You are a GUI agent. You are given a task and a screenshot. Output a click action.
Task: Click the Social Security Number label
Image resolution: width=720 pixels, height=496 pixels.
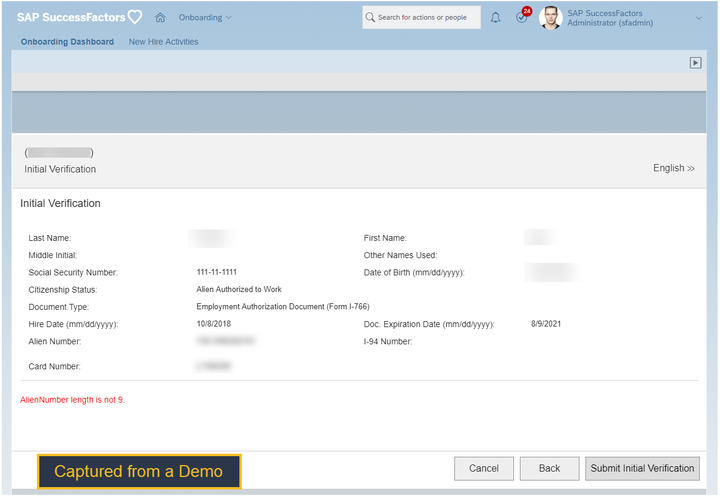point(73,273)
